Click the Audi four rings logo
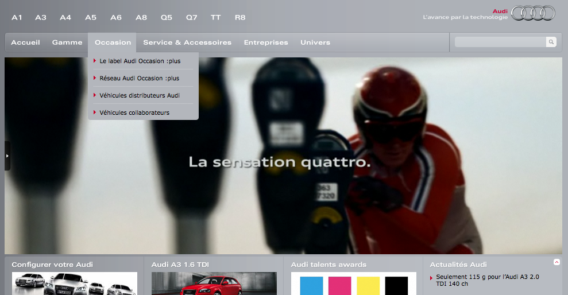Viewport: 568px width, 295px height. [533, 13]
